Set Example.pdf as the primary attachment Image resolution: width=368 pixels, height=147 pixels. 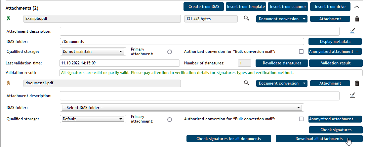pyautogui.click(x=170, y=52)
